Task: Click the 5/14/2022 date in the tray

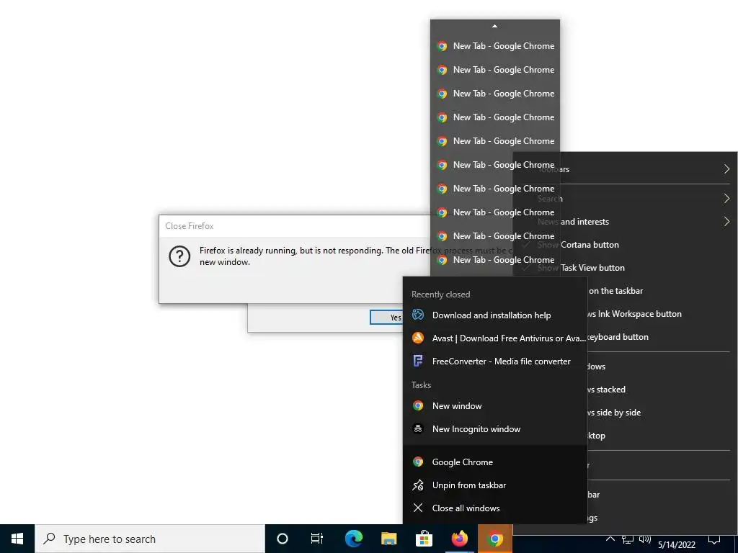Action: [676, 544]
